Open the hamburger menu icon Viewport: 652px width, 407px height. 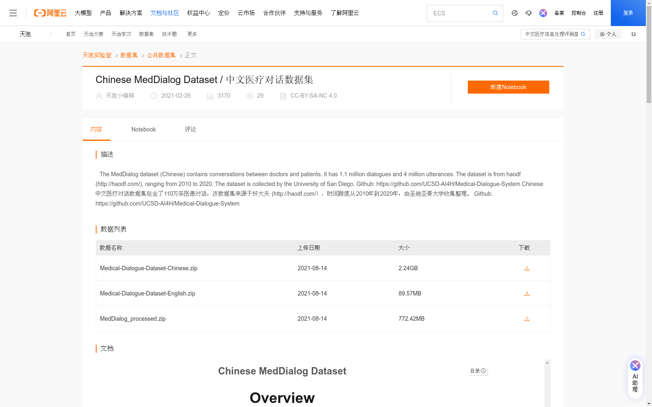click(13, 13)
